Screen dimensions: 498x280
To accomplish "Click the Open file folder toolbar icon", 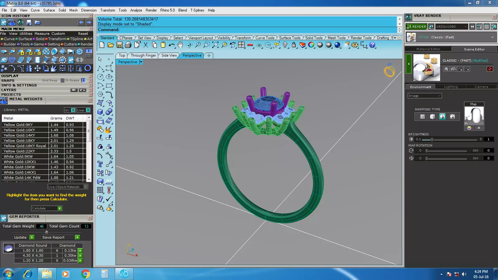I will [111, 45].
